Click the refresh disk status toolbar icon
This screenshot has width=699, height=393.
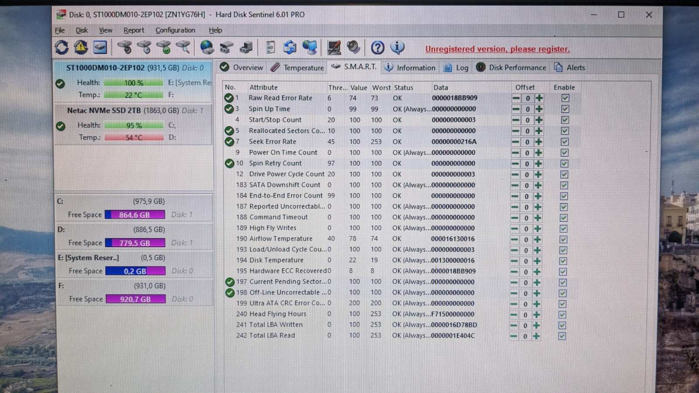coord(62,47)
